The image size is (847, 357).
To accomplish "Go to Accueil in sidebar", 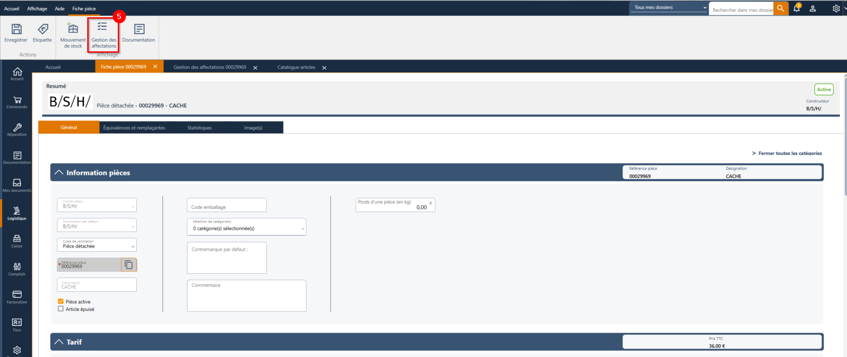I will click(x=17, y=74).
